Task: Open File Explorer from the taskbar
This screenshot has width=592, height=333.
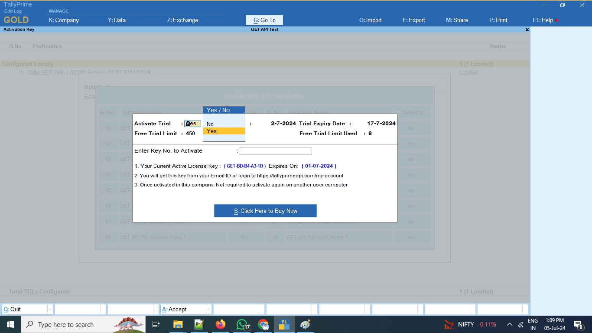Action: [178, 324]
